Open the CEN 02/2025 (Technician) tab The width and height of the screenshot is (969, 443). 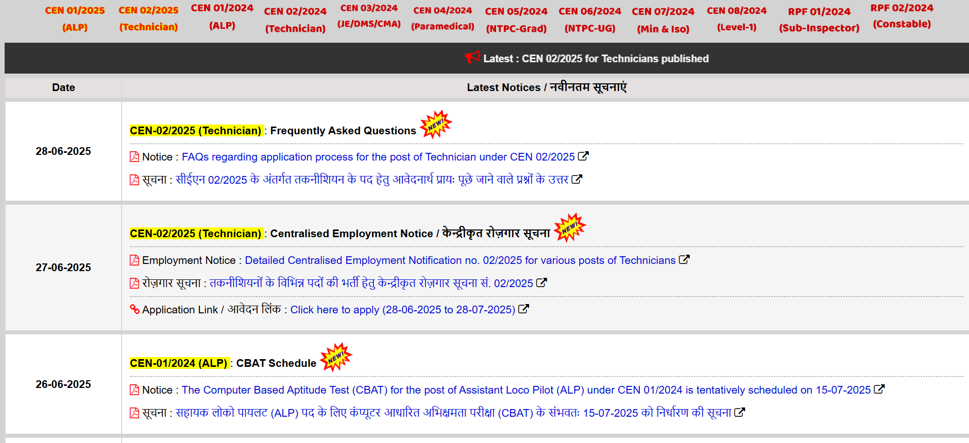tap(148, 19)
